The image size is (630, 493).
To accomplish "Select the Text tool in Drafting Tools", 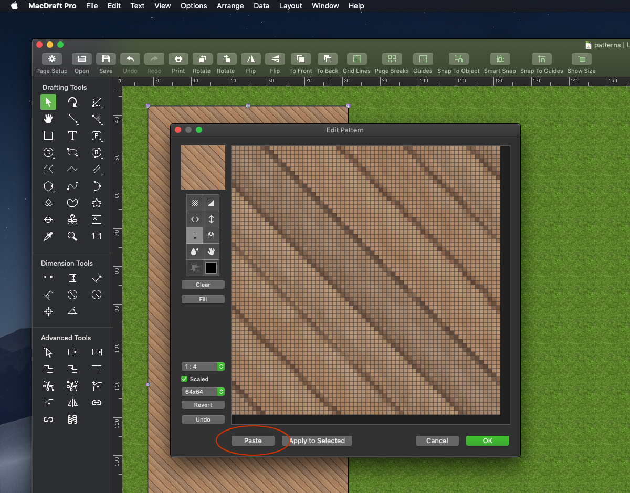I will click(72, 136).
